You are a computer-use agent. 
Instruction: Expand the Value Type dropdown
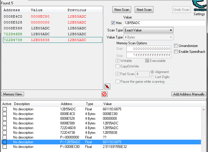click(148, 37)
